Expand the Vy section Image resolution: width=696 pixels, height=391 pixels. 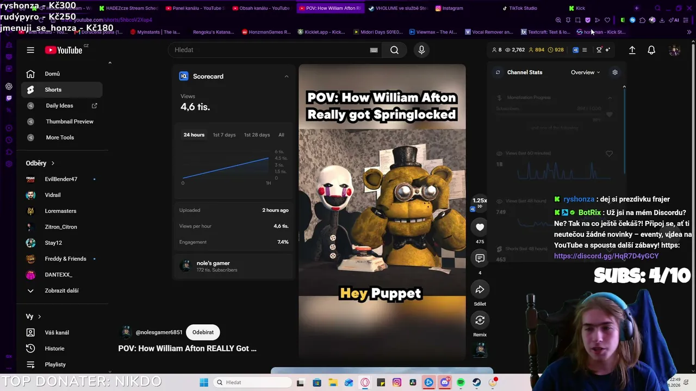point(34,316)
